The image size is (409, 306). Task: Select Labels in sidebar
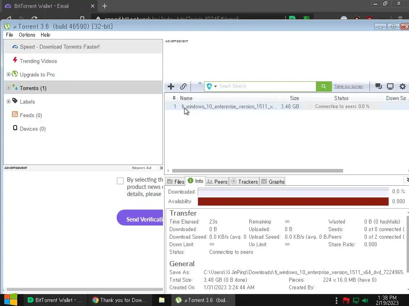(x=27, y=102)
